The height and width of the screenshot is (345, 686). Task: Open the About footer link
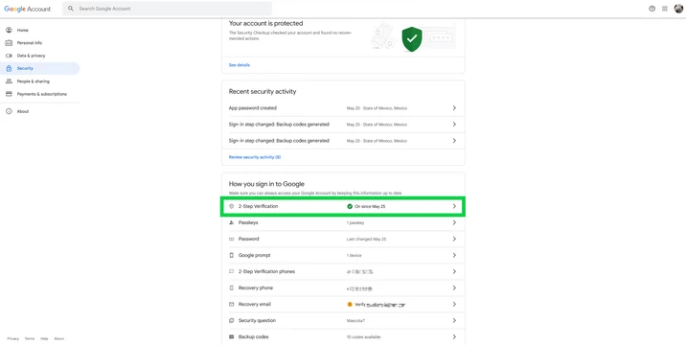[59, 339]
